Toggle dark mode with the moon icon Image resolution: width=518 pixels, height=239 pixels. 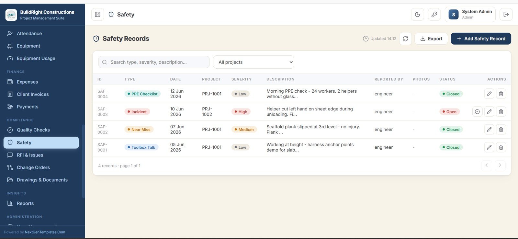pos(418,15)
